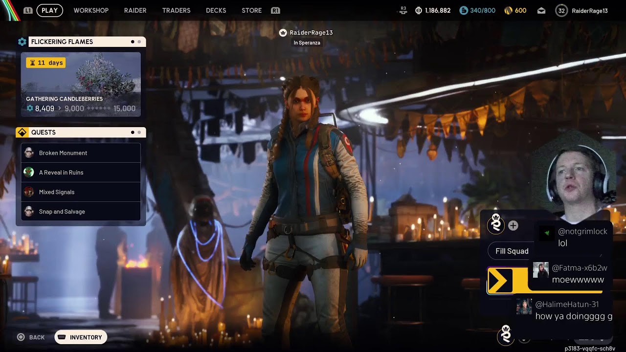
Task: Open the TRADERS tab
Action: 176,10
